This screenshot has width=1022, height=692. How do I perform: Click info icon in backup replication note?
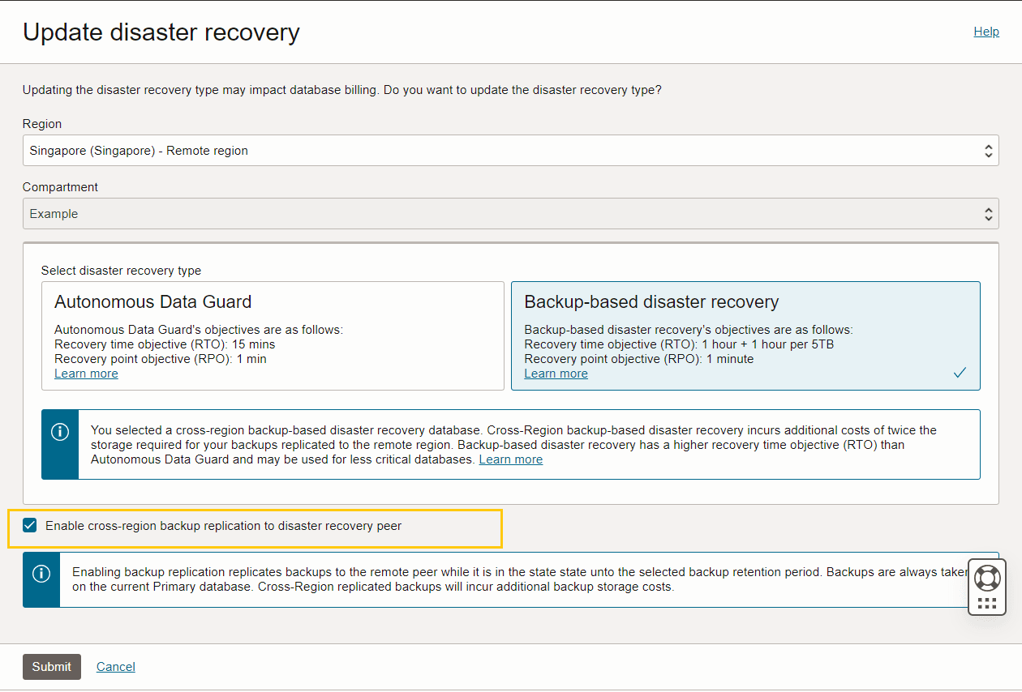pos(41,574)
